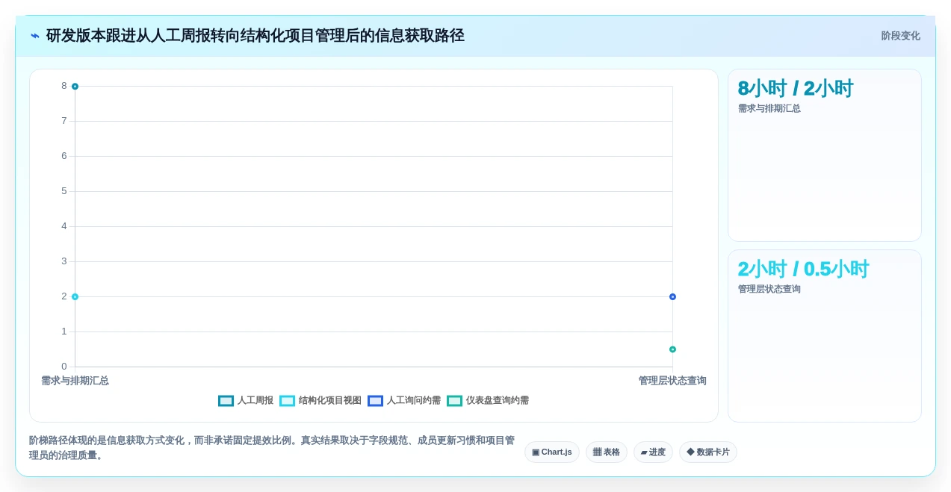The width and height of the screenshot is (951, 492).
Task: Click the 2小时 / 0.5小时 card value
Action: pyautogui.click(x=803, y=270)
